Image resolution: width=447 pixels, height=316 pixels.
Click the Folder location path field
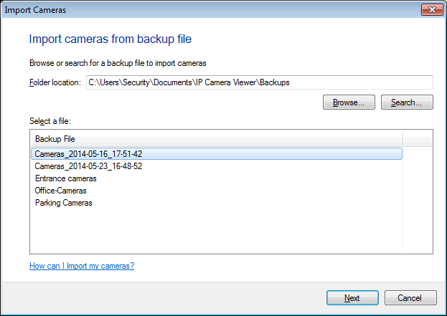pyautogui.click(x=259, y=82)
